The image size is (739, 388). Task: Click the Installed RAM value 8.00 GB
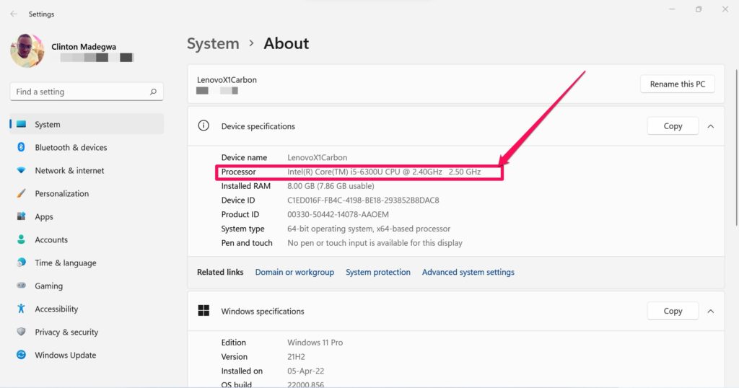[x=331, y=186]
